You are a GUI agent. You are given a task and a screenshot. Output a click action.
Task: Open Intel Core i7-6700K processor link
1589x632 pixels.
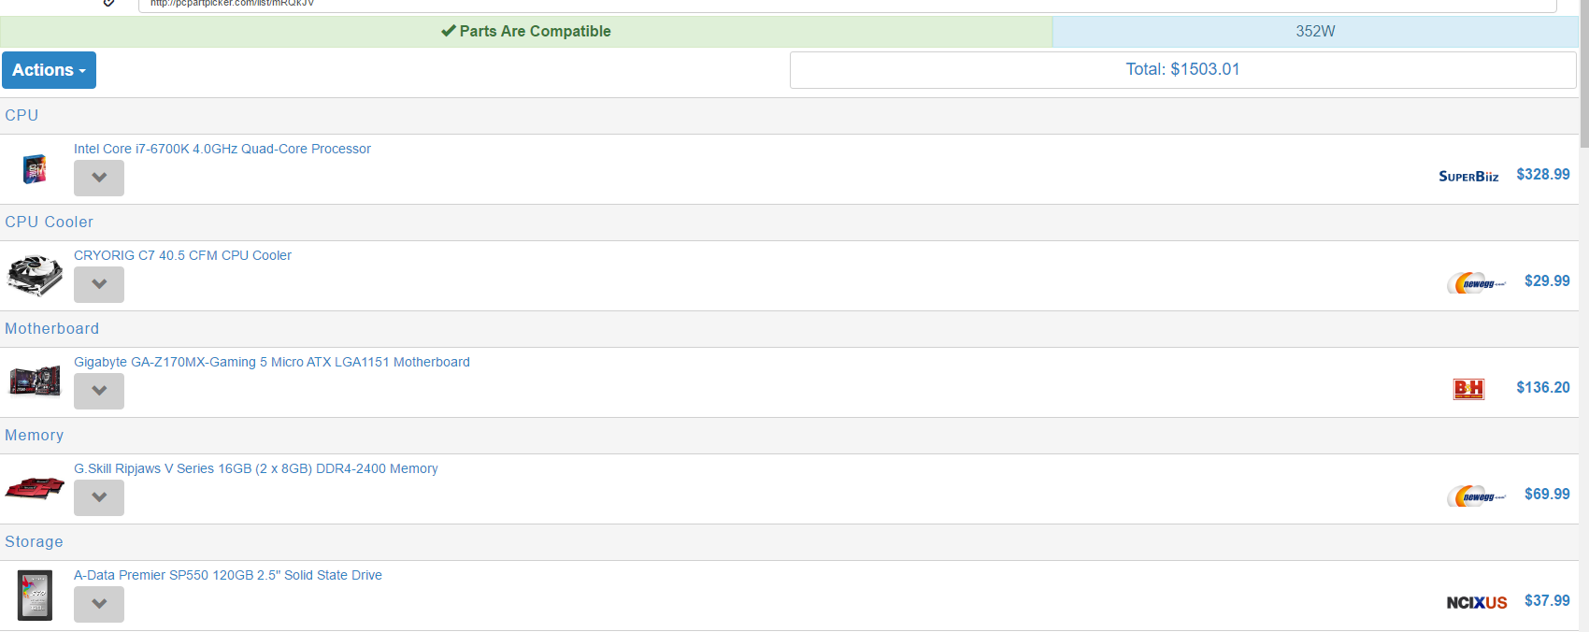point(222,149)
